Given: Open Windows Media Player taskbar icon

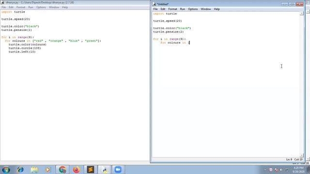Looking at the screenshot, I should point(47,170).
